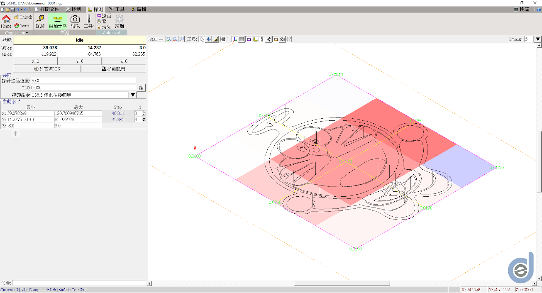Image resolution: width=542 pixels, height=293 pixels.
Task: Open the ISO1 view dropdown
Action: 156,39
